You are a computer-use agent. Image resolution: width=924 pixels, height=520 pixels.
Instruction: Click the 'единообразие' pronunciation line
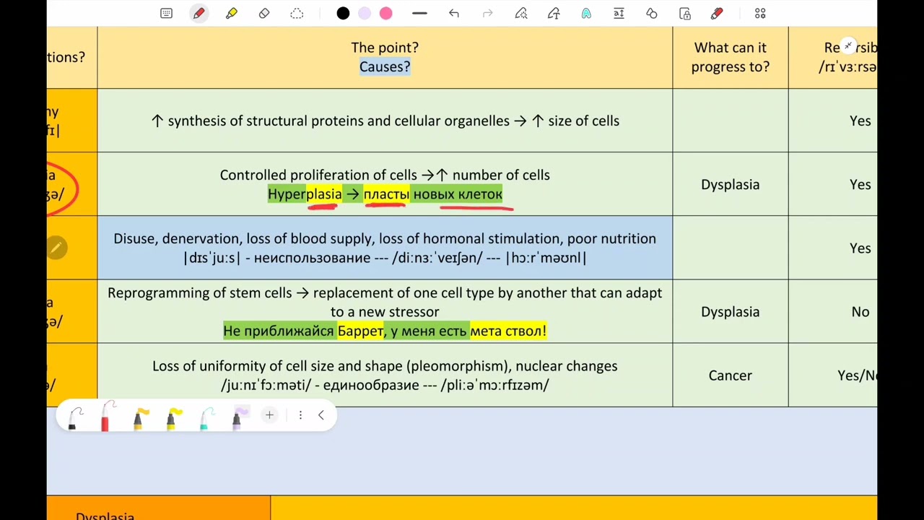coord(385,385)
